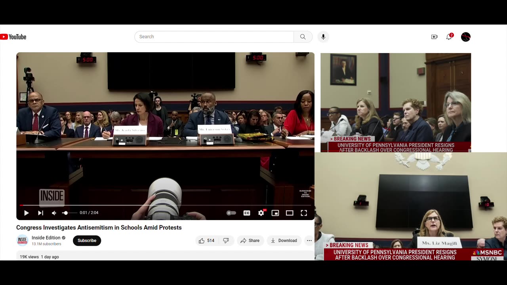507x285 pixels.
Task: Mute the video with the speaker icon
Action: 54,213
